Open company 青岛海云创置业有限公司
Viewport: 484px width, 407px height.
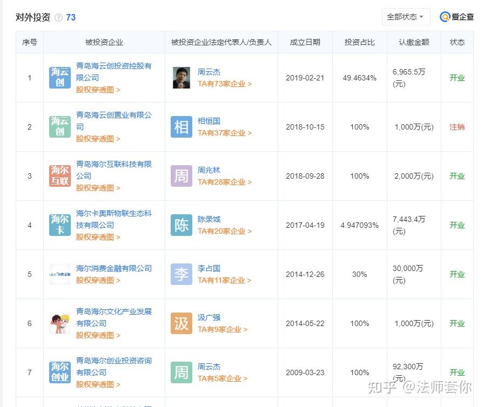(114, 121)
